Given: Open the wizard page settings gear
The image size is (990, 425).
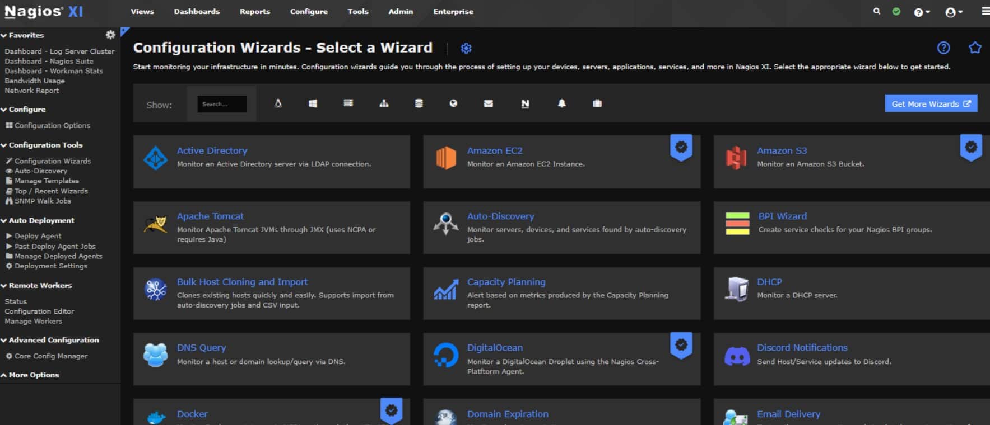Looking at the screenshot, I should [x=466, y=48].
